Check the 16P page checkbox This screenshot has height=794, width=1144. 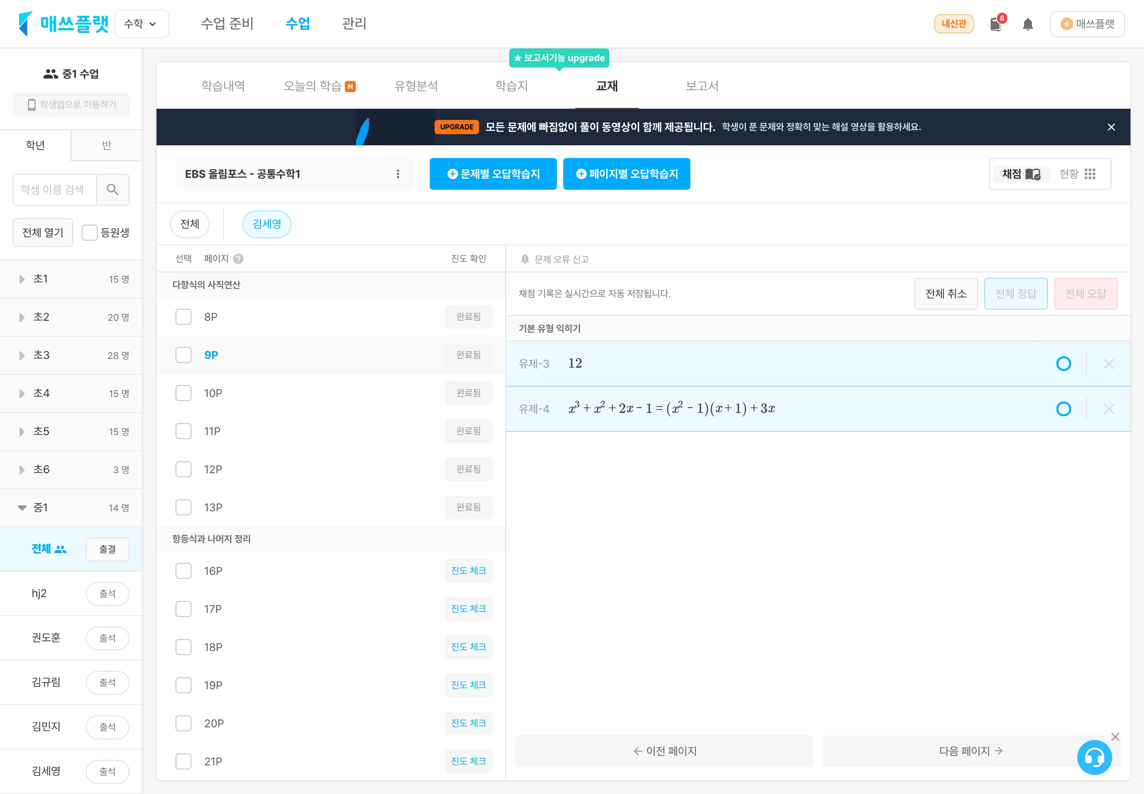pyautogui.click(x=183, y=571)
